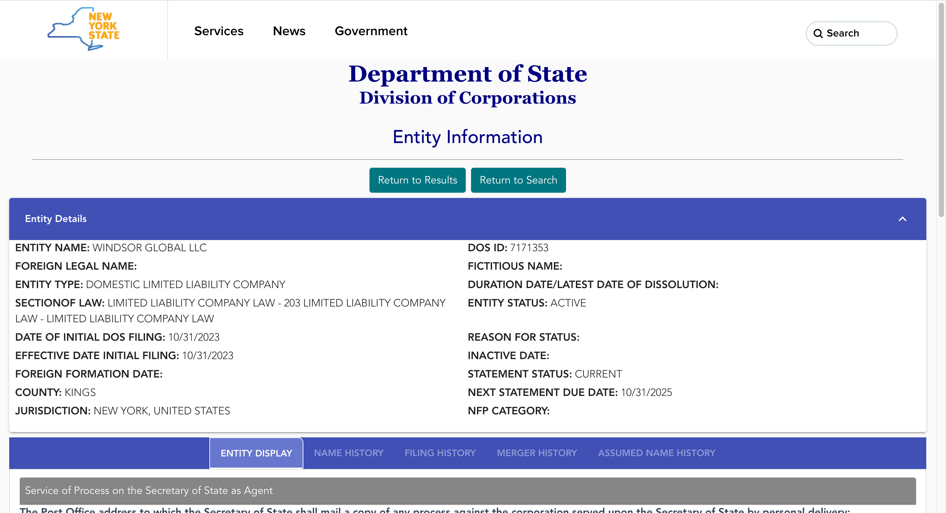Screen dimensions: 946x513
Task: Click the page vertical scrollbar
Action: 941,110
